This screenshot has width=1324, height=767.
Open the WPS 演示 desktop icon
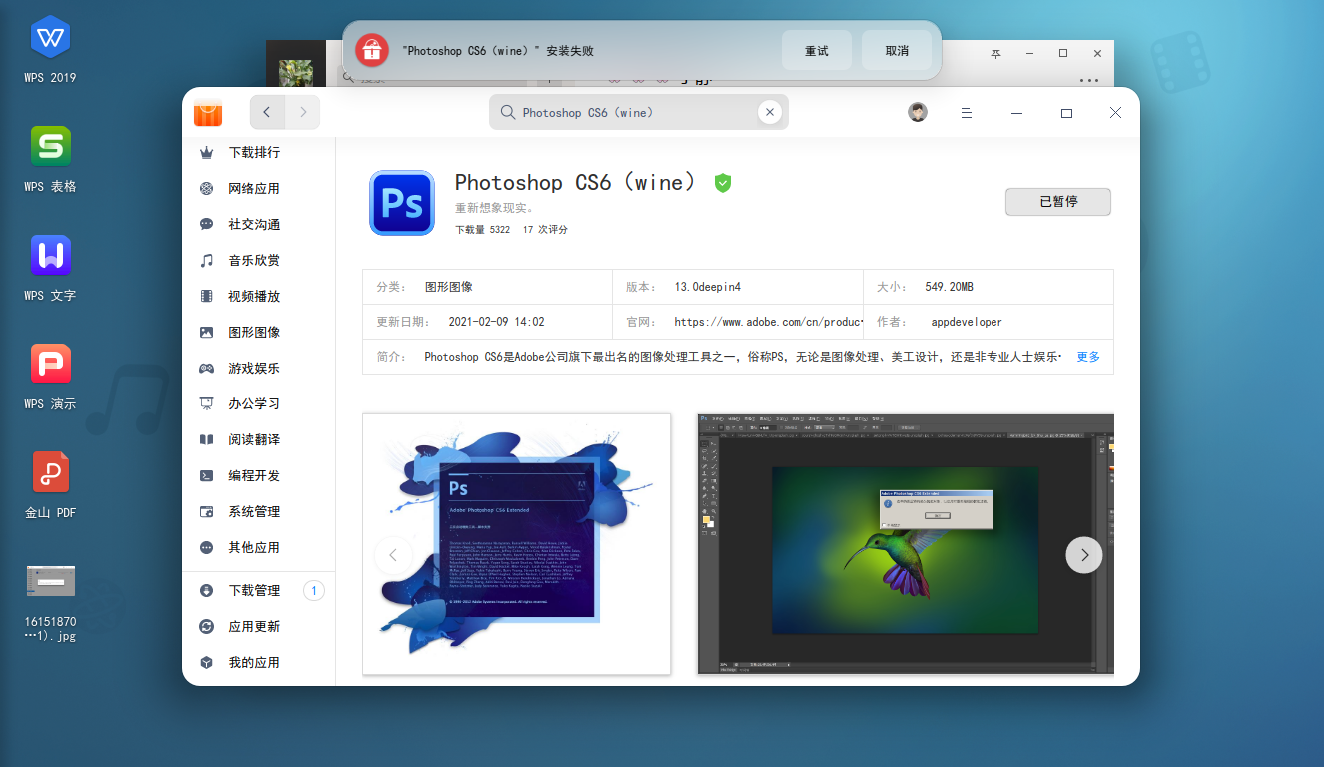50,377
